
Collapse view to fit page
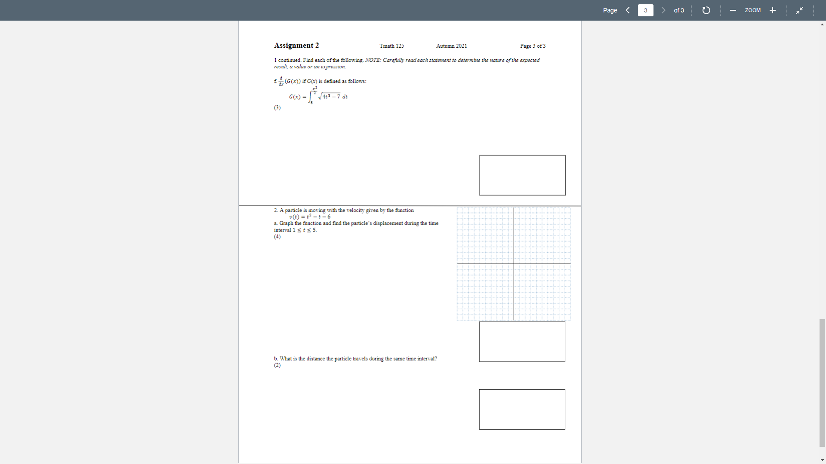coord(800,10)
